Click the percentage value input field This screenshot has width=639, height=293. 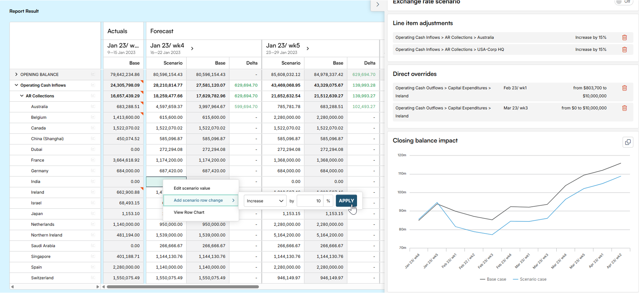click(x=310, y=201)
